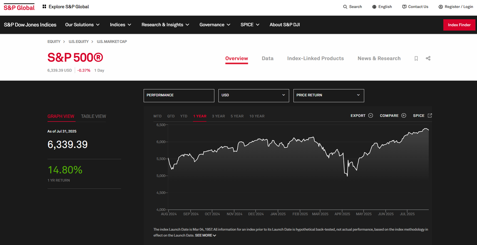This screenshot has height=245, width=477.
Task: Select the 5 Year time range
Action: click(x=237, y=116)
